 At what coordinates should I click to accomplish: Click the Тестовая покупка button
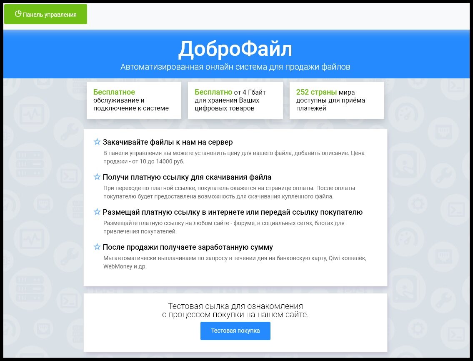235,331
